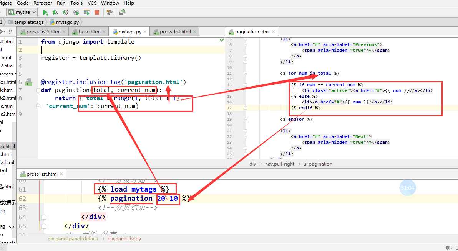Click templatetags in the navigation bar
The width and height of the screenshot is (458, 251).
(x=29, y=22)
